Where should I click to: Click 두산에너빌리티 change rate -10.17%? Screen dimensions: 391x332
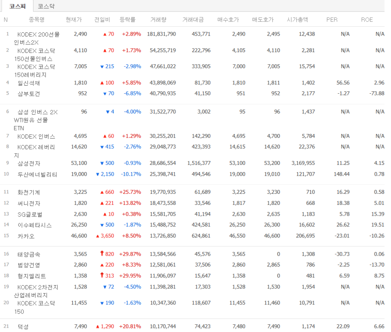131,174
